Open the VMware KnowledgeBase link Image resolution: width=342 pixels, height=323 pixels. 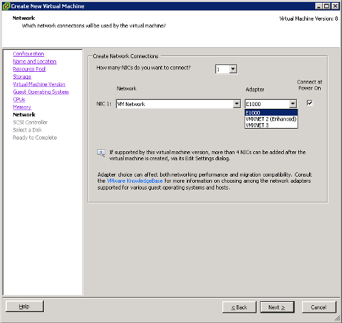135,181
